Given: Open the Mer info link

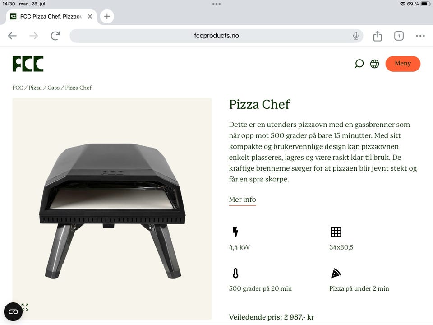Looking at the screenshot, I should [x=242, y=200].
